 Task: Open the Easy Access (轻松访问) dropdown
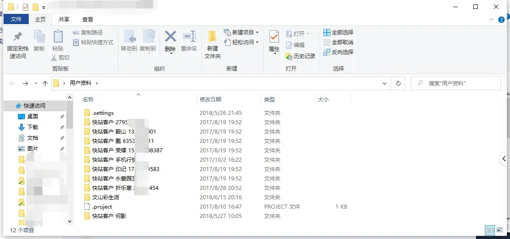(x=241, y=42)
